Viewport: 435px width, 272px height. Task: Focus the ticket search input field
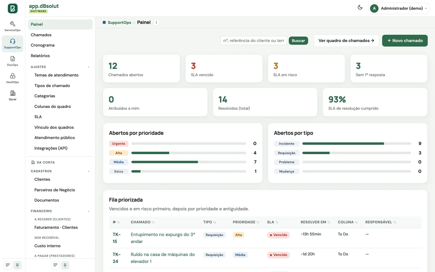254,40
